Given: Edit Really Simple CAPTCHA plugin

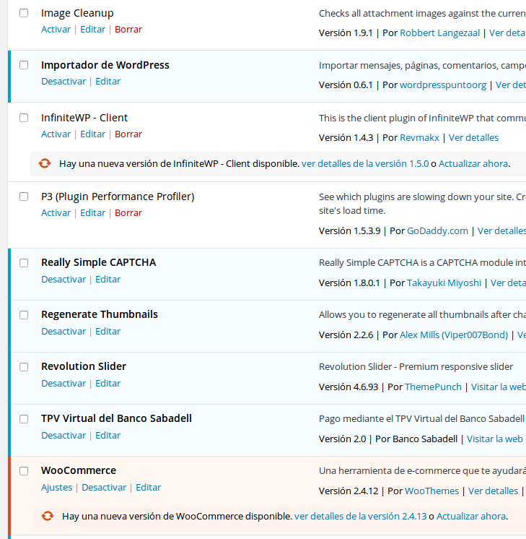Looking at the screenshot, I should pos(108,279).
